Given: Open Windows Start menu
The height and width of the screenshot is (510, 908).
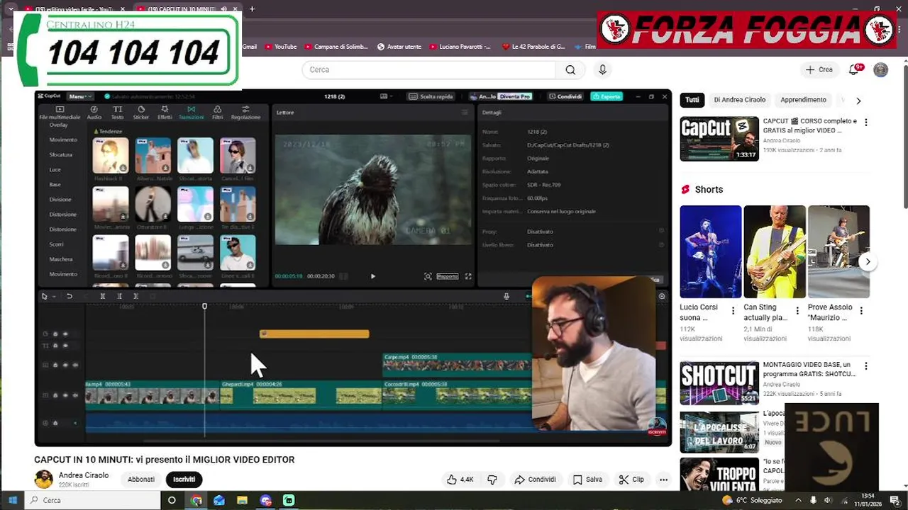Looking at the screenshot, I should [12, 500].
